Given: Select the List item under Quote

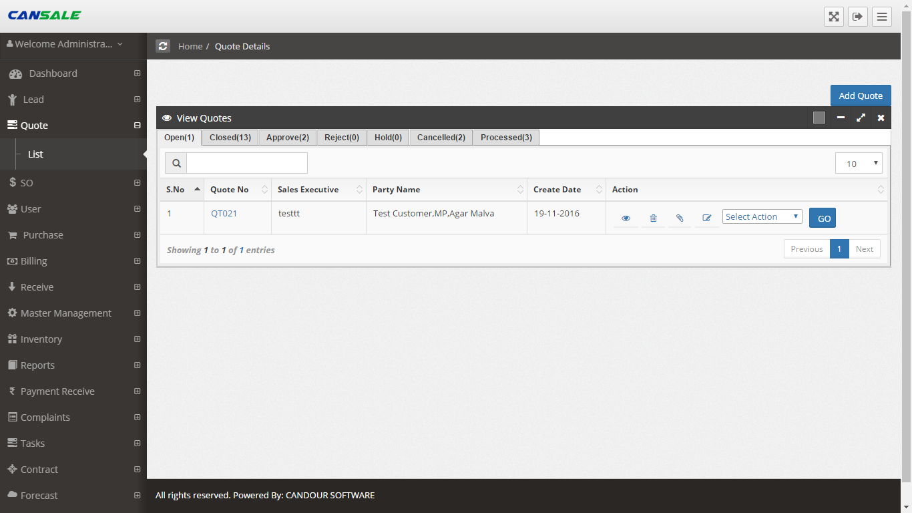Looking at the screenshot, I should 35,154.
